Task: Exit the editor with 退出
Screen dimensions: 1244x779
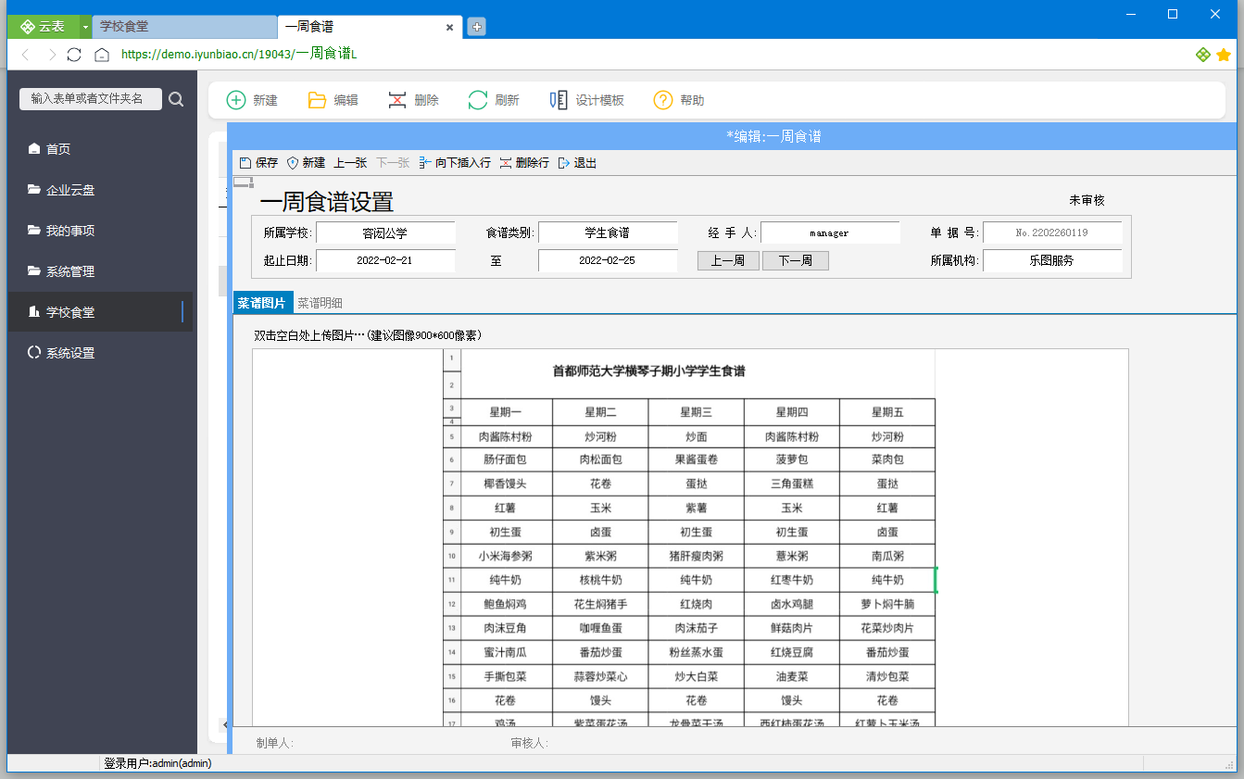Action: [x=577, y=162]
